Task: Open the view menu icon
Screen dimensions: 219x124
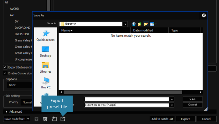Action: (152, 24)
